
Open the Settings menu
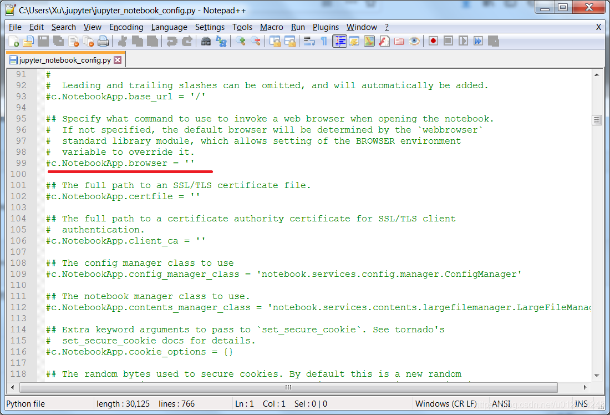click(210, 27)
